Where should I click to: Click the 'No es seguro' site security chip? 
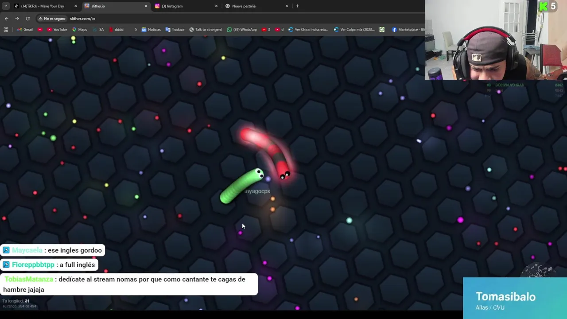point(51,19)
